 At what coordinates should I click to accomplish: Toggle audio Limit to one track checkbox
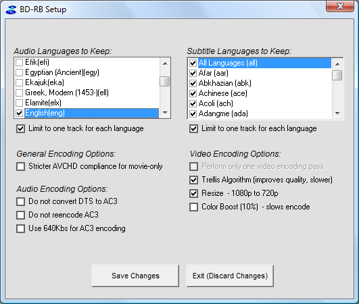(x=20, y=128)
